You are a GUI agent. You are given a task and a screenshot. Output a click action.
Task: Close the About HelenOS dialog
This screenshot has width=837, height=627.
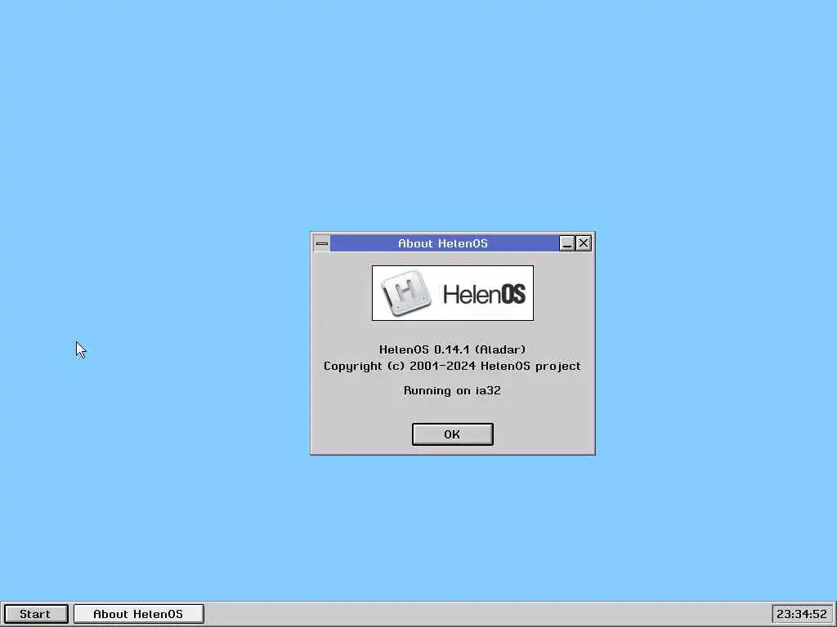pyautogui.click(x=584, y=243)
